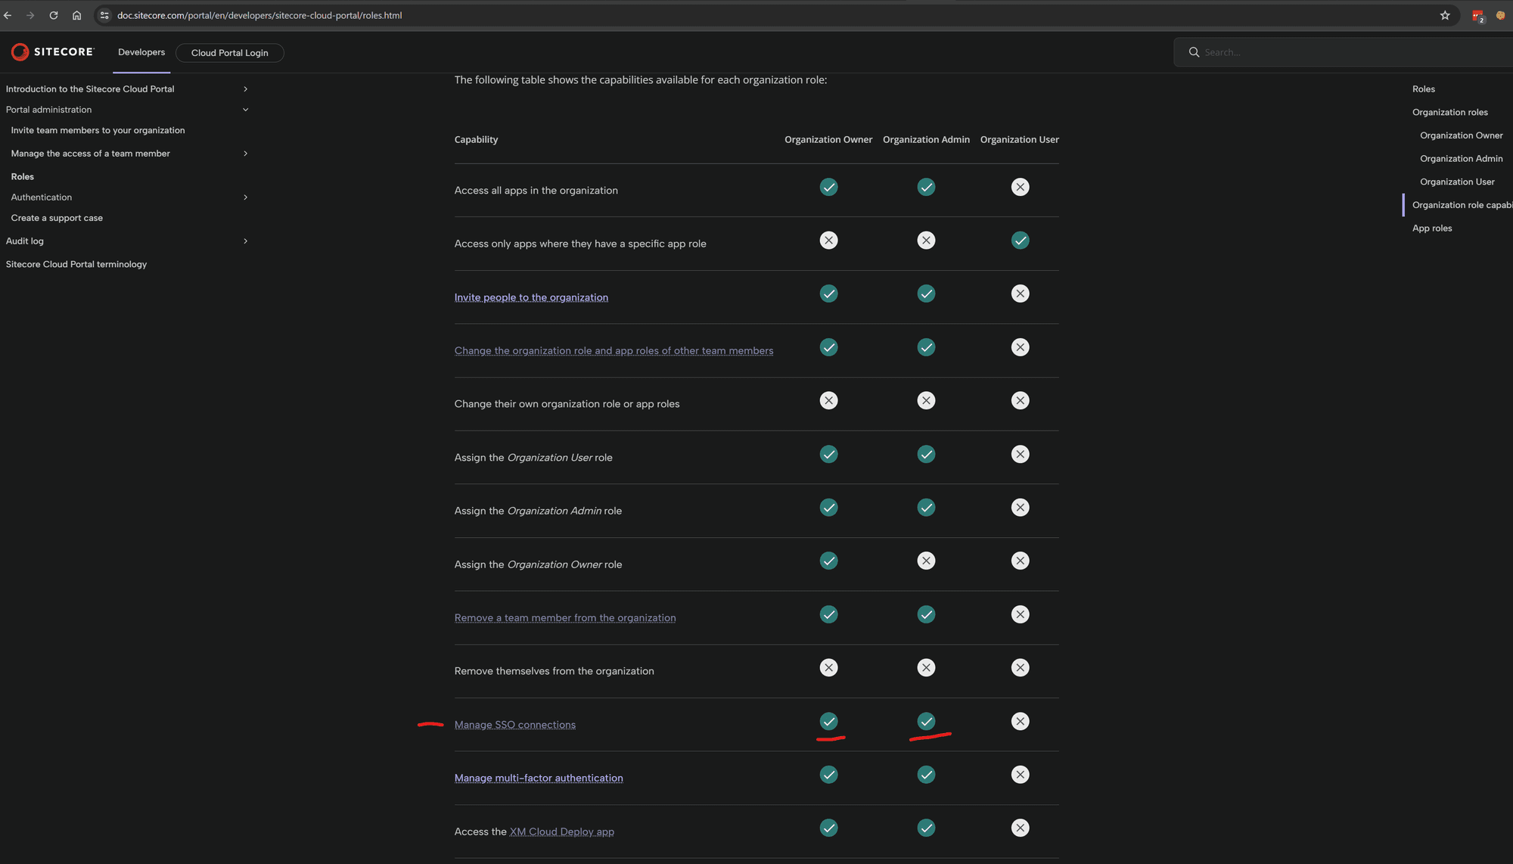Click the browser address bar URL
The image size is (1513, 864).
click(259, 15)
